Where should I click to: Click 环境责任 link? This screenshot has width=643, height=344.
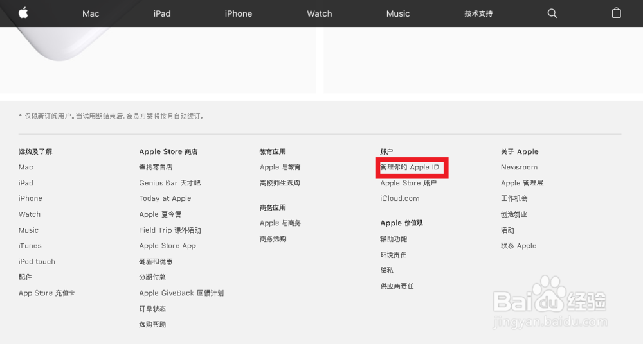coord(394,255)
